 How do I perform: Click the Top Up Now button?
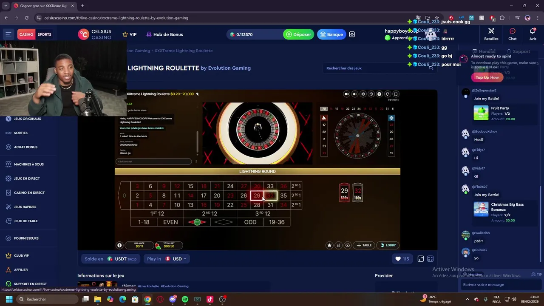point(487,77)
